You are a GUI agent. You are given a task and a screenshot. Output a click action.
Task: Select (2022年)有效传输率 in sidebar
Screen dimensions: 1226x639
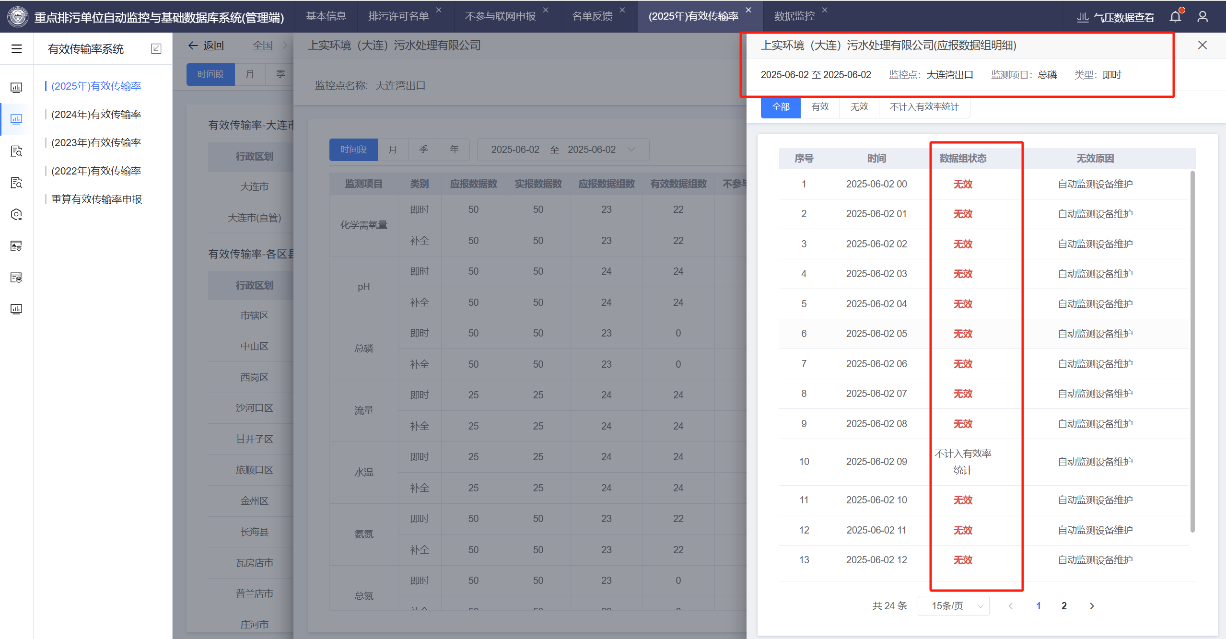(96, 171)
